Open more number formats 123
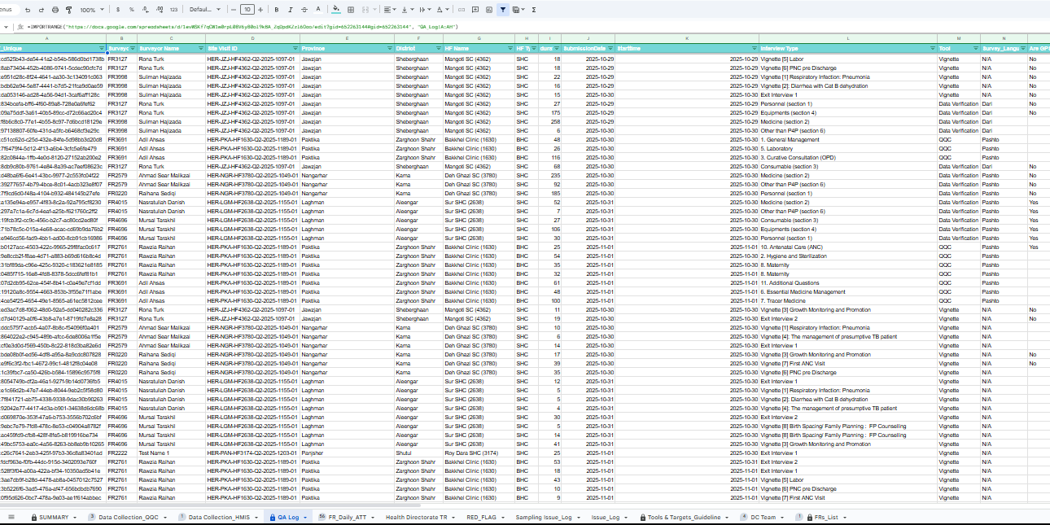 pyautogui.click(x=173, y=10)
